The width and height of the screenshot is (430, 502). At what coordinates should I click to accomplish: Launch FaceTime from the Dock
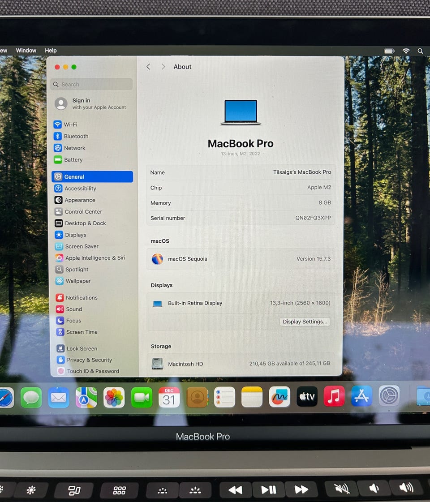point(142,398)
